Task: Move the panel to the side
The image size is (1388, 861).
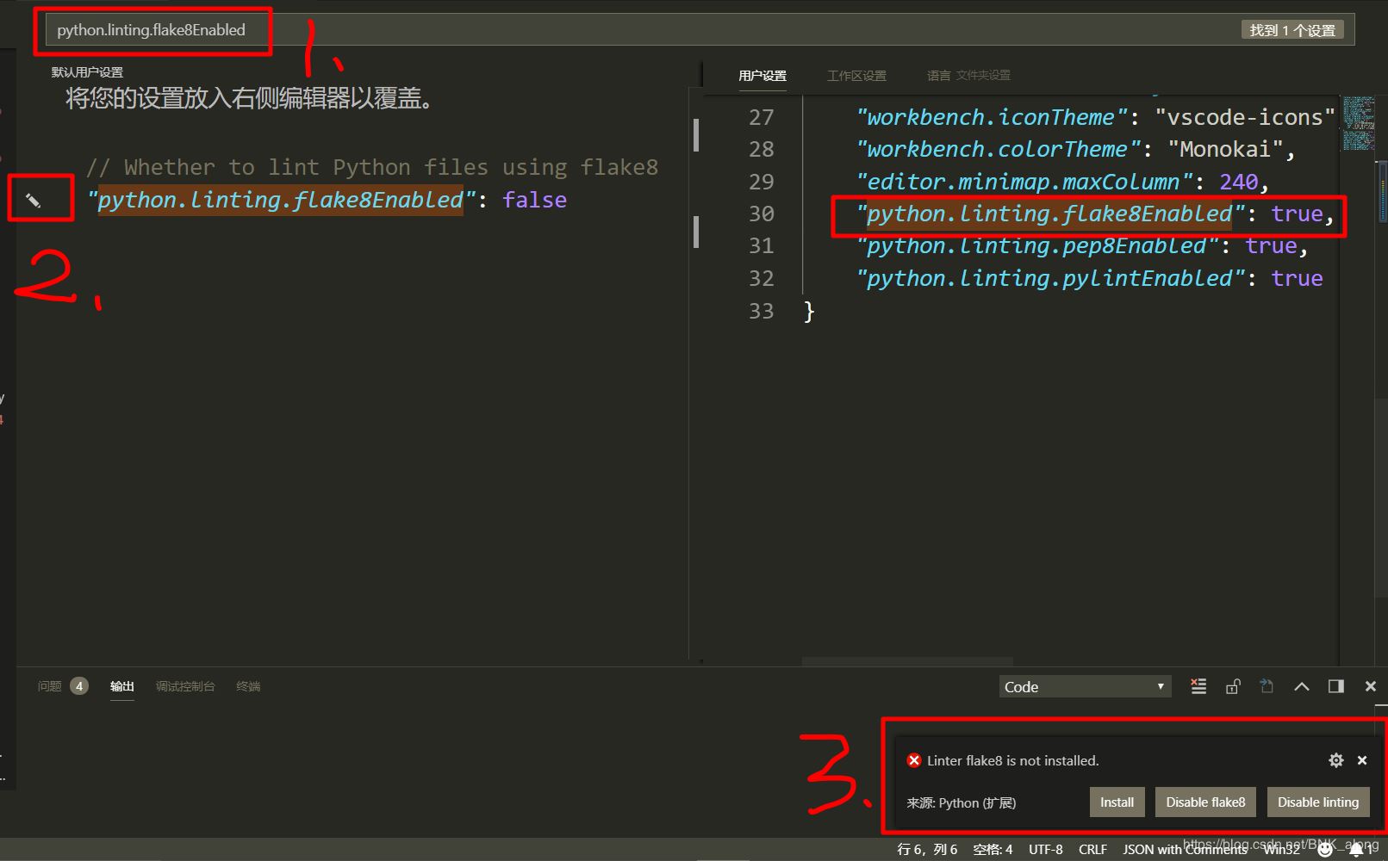Action: pyautogui.click(x=1336, y=686)
